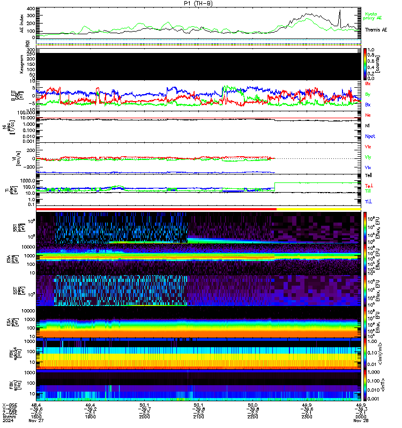402x428 pixels.
Task: Click the 2024 year label
Action: click(x=8, y=421)
